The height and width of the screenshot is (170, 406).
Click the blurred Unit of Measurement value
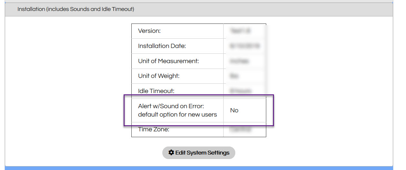pyautogui.click(x=239, y=61)
